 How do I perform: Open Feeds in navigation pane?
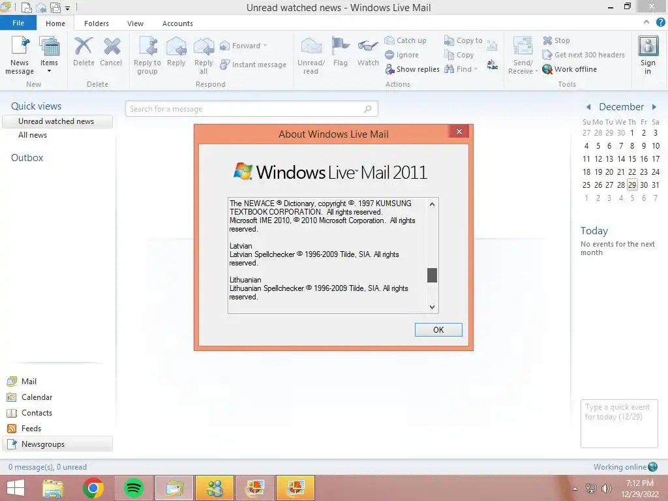pyautogui.click(x=24, y=429)
